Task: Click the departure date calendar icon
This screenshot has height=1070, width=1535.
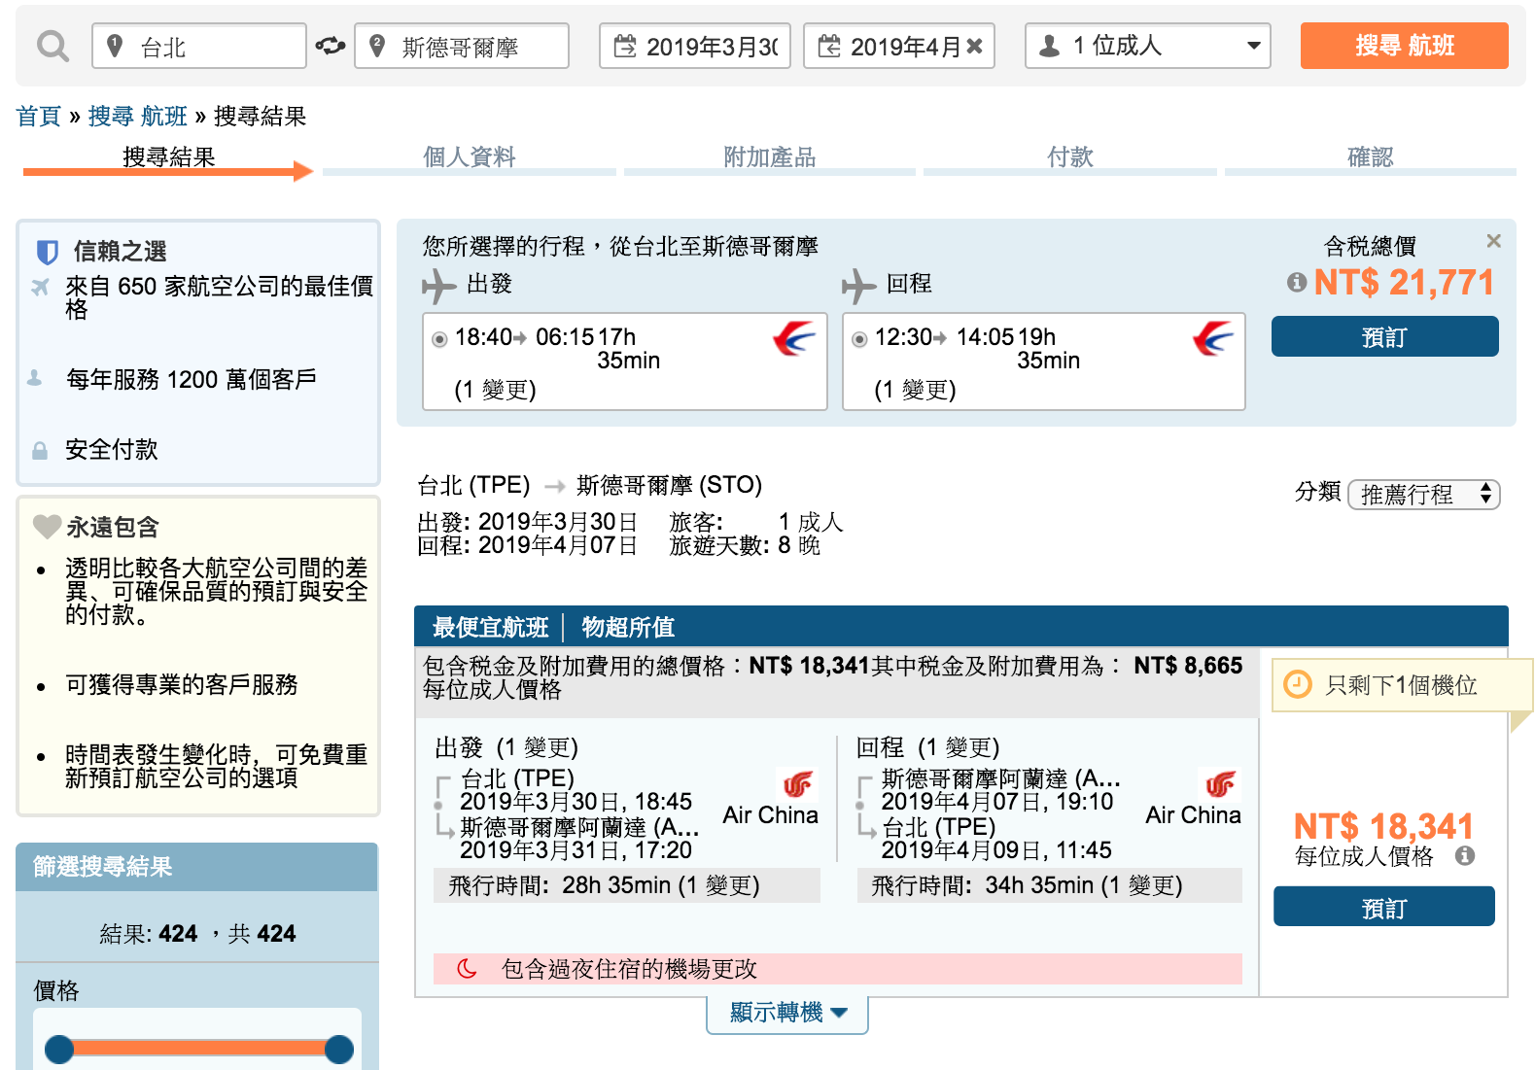Action: (625, 46)
